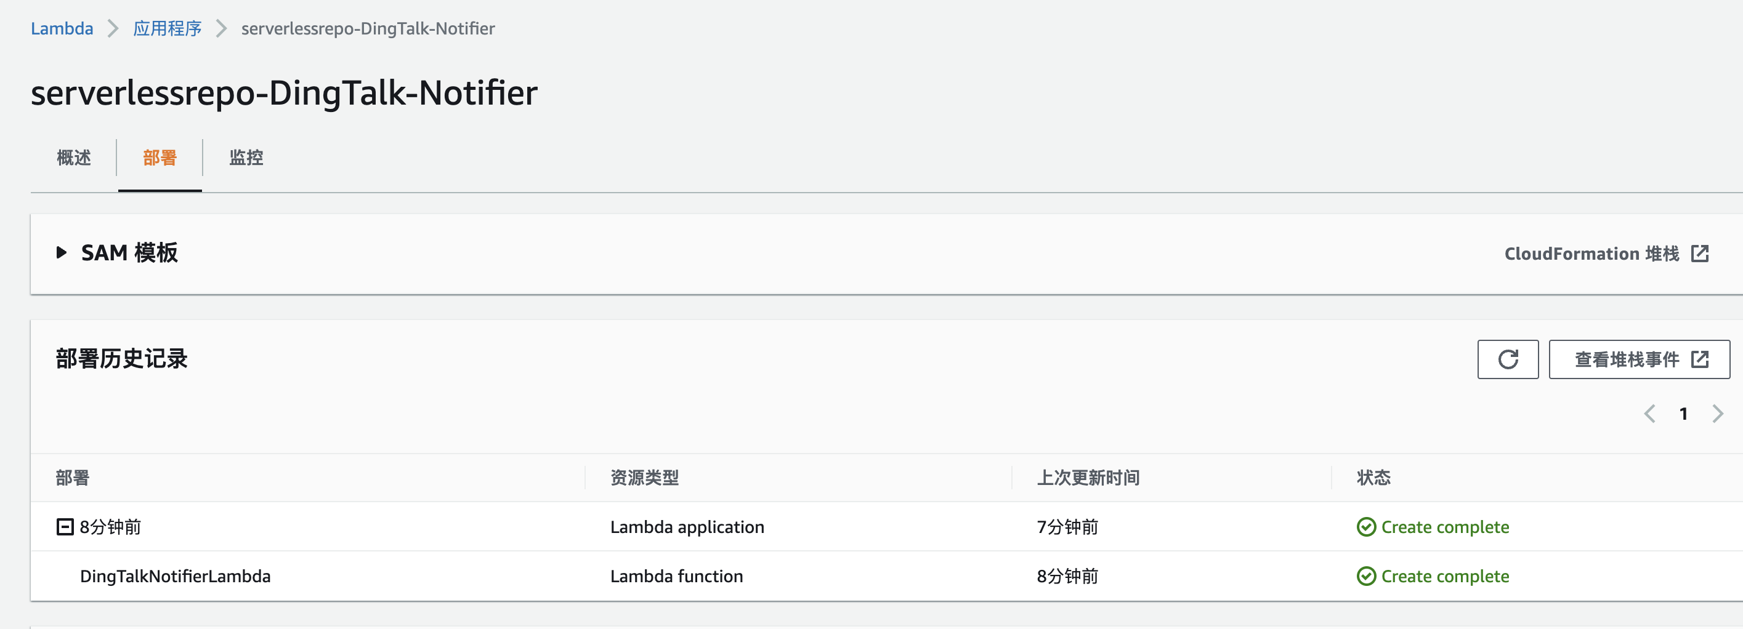Screen dimensions: 1743x629
Task: Go to the previous page of deployments
Action: pyautogui.click(x=1649, y=413)
